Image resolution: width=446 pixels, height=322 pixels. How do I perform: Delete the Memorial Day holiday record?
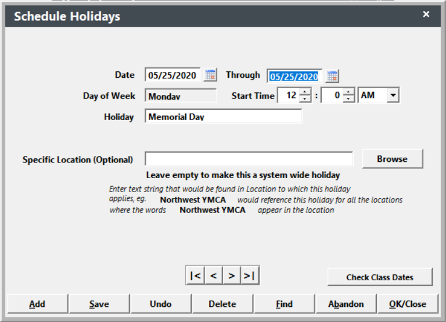tap(222, 304)
